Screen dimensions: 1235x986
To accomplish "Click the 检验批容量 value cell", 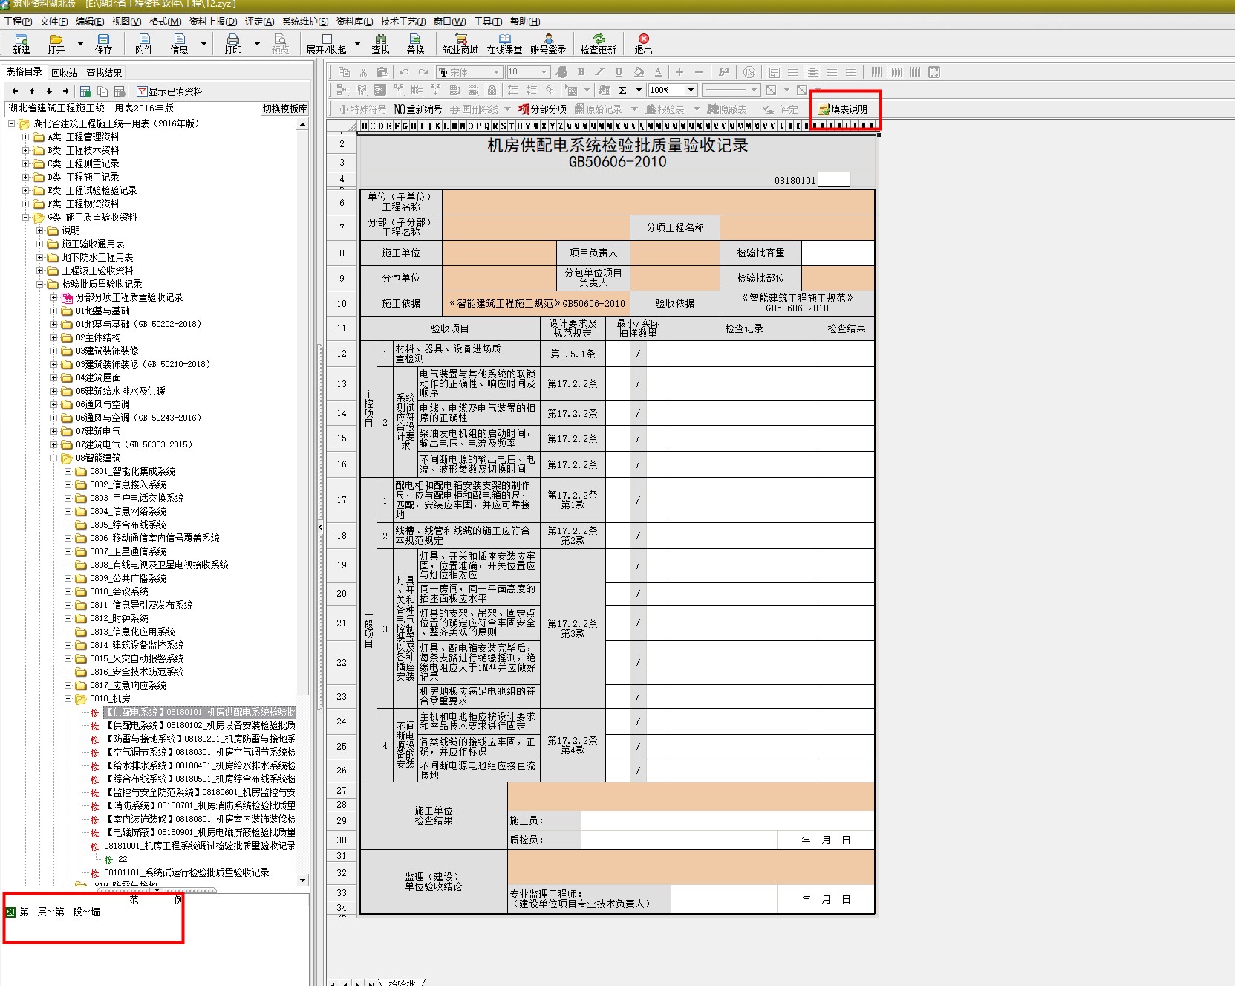I will (838, 253).
